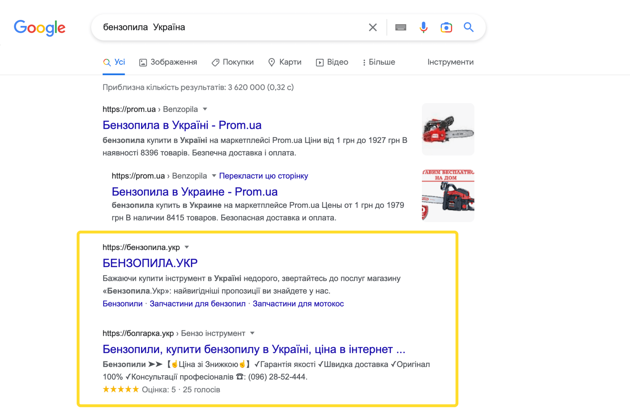Activate the microphone voice search icon
This screenshot has width=630, height=410.
click(x=423, y=27)
